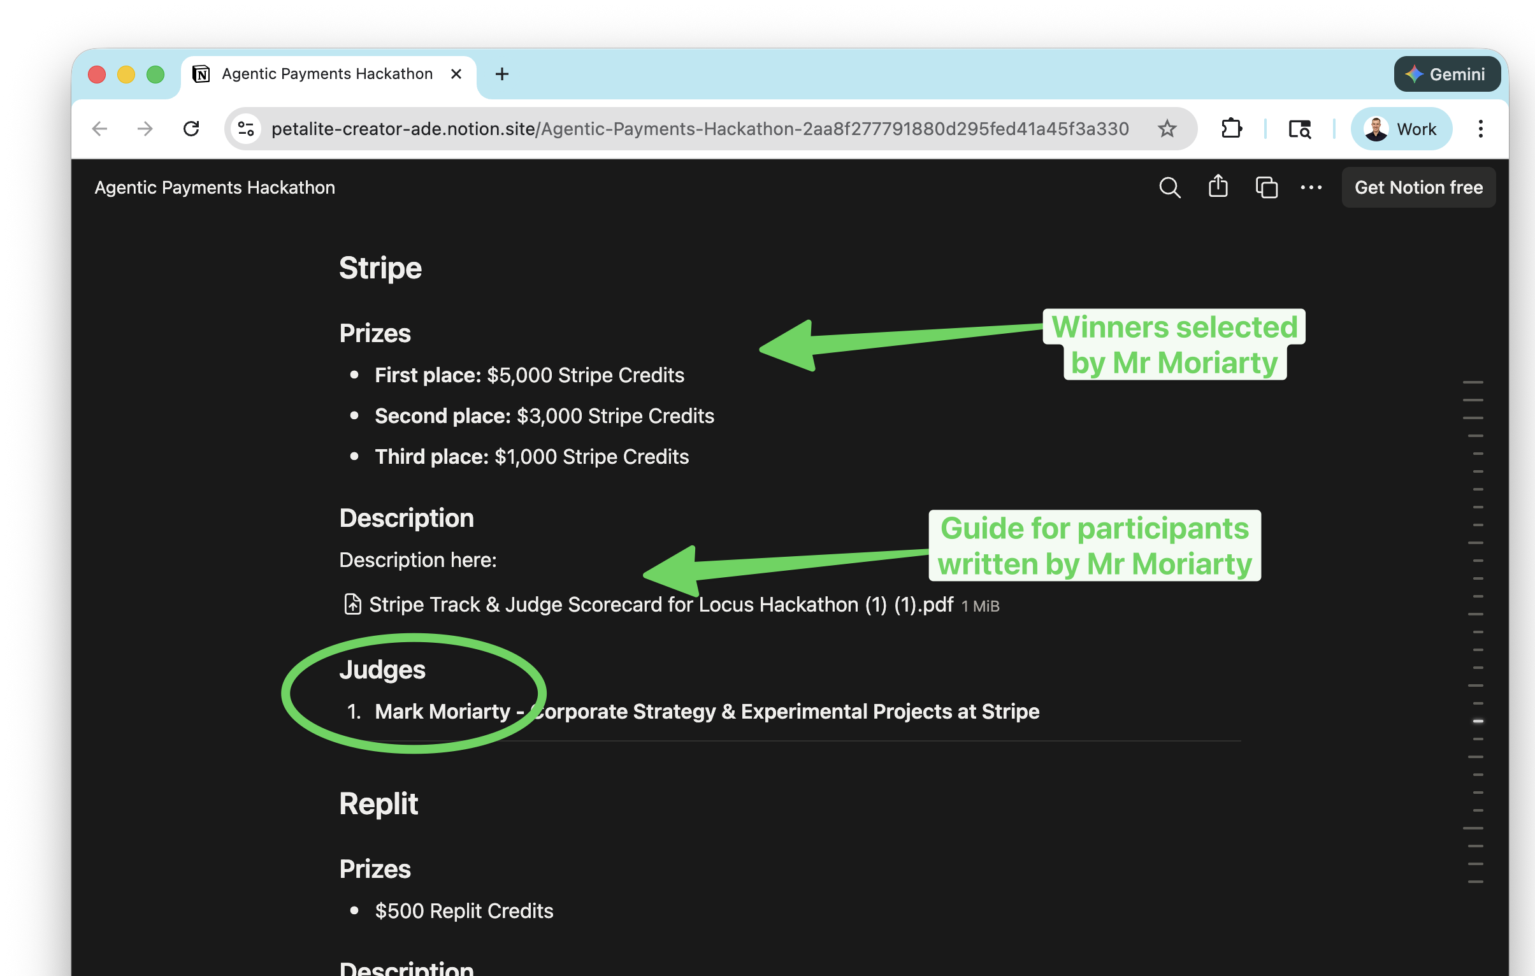Open Chrome's three-dot menu
Image resolution: width=1535 pixels, height=976 pixels.
point(1480,129)
